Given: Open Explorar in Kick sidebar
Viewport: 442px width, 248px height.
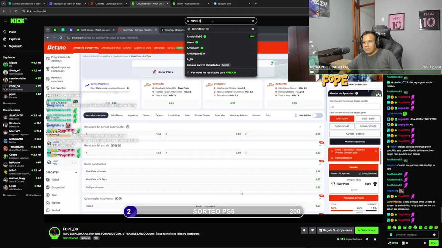Looking at the screenshot, I should [x=11, y=39].
